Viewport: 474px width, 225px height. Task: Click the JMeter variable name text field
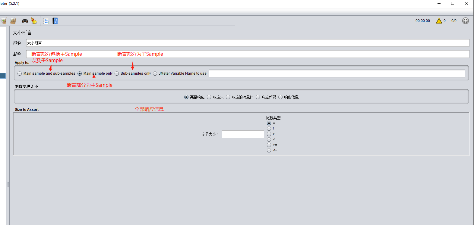tap(337, 73)
